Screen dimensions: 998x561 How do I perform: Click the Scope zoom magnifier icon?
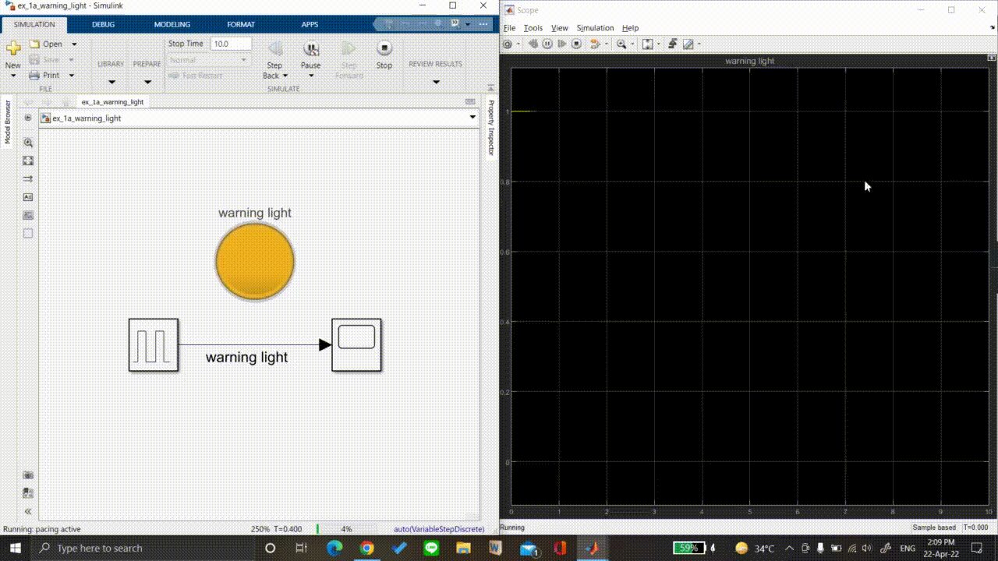[x=621, y=44]
